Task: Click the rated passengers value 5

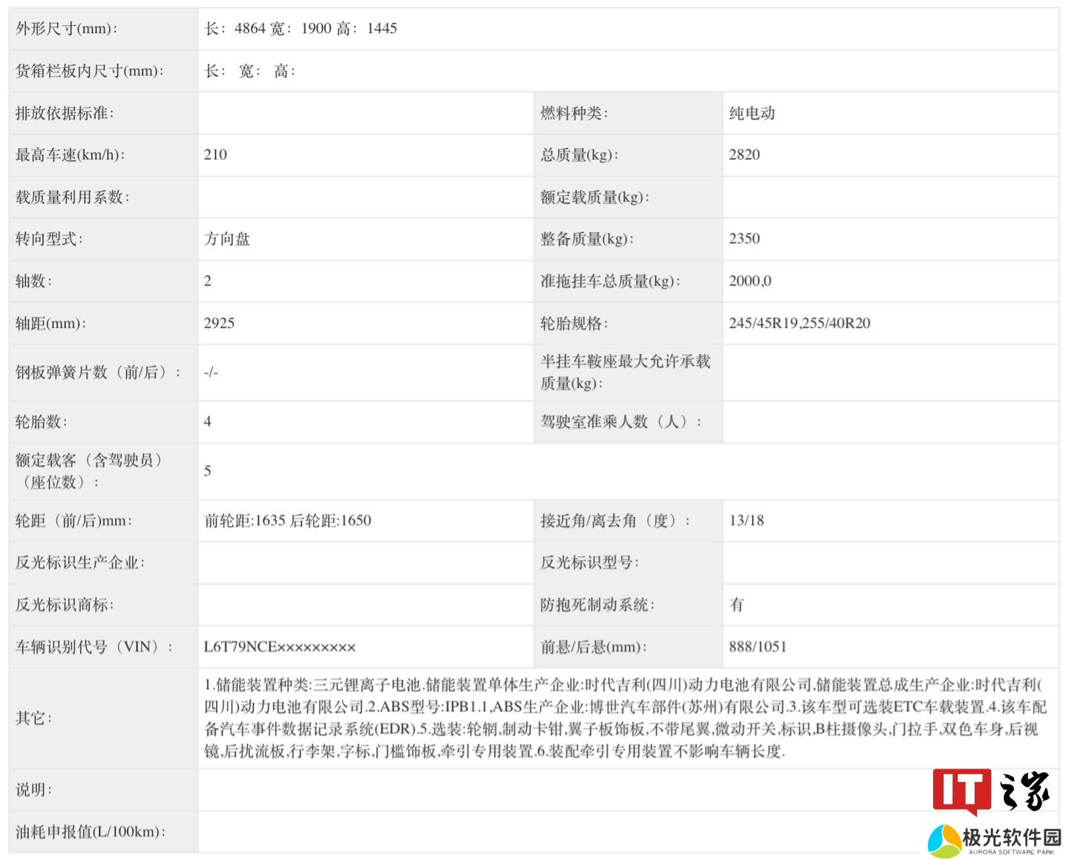Action: 208,471
